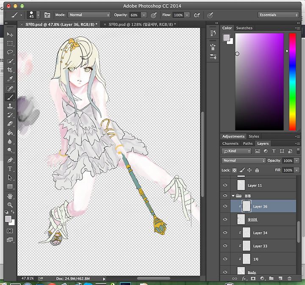Pick a color in the color field
This screenshot has height=285, width=305.
click(x=259, y=82)
